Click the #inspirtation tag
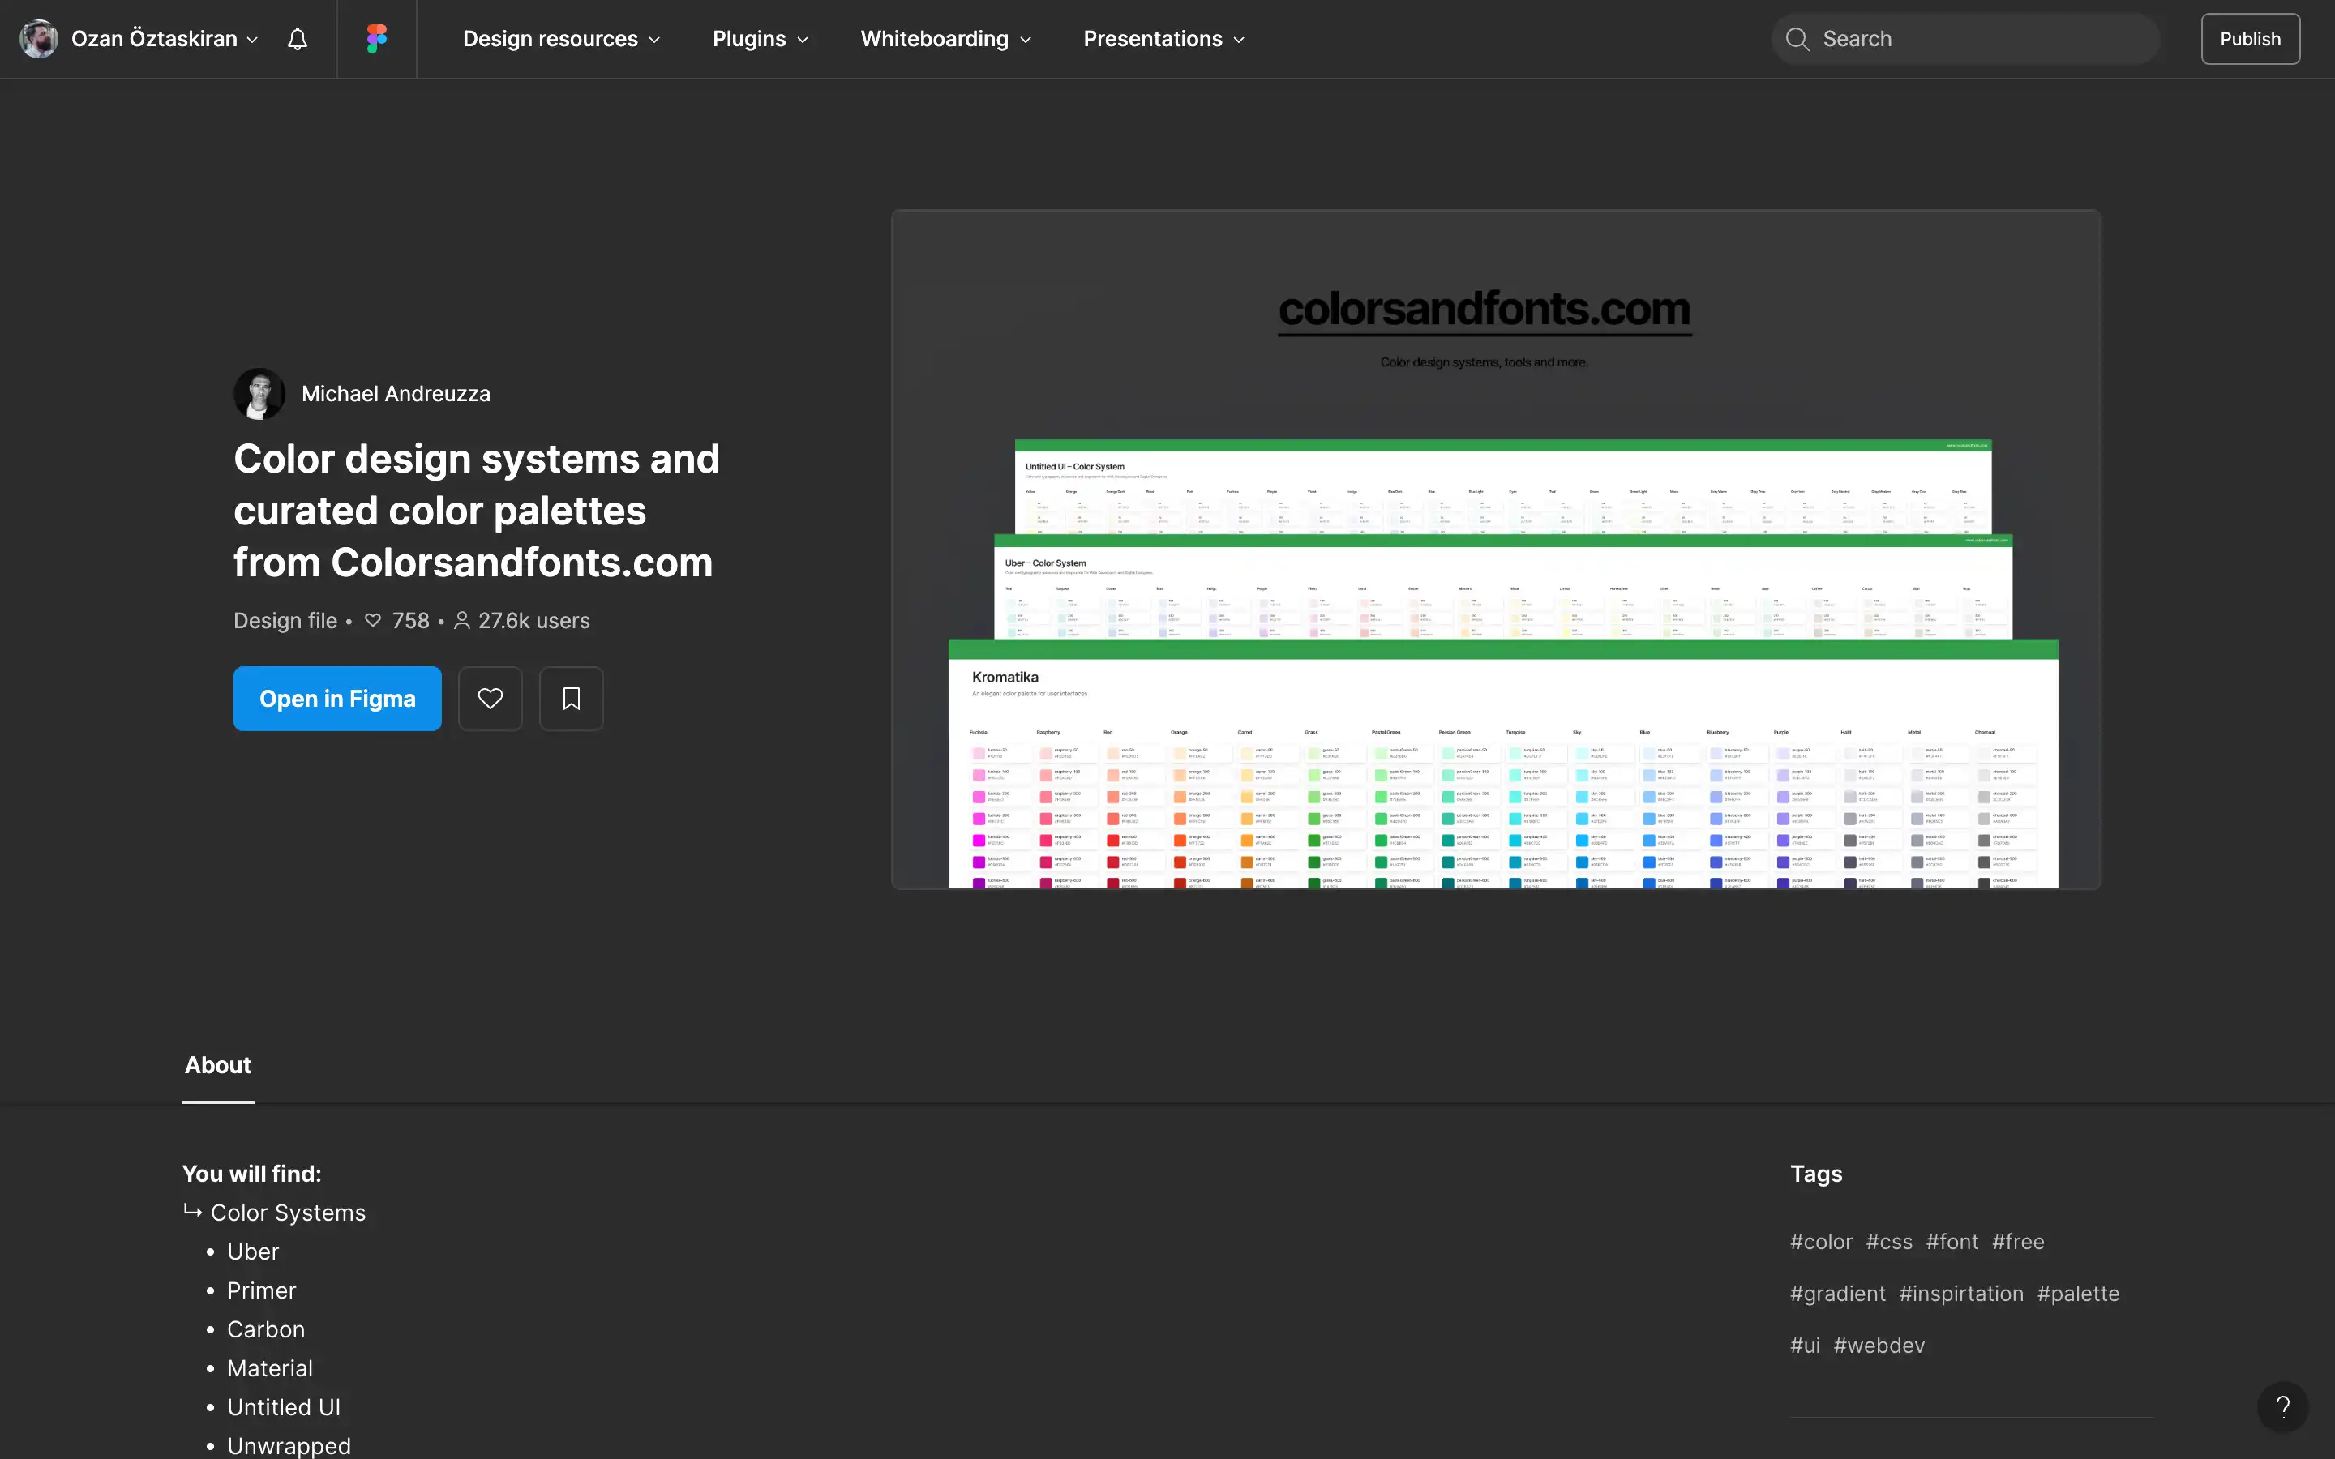 (1960, 1294)
